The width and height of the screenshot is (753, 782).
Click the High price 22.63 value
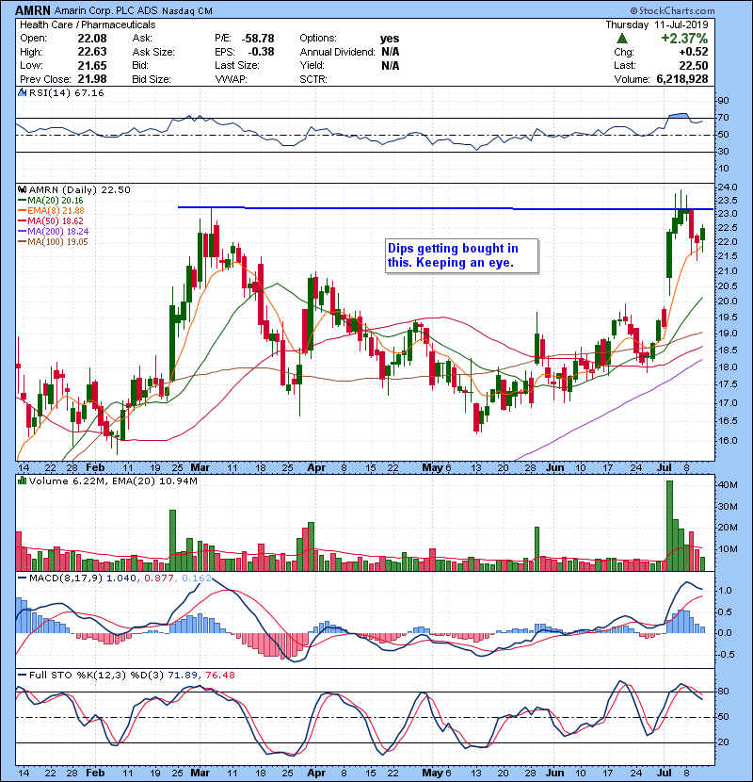(x=91, y=52)
